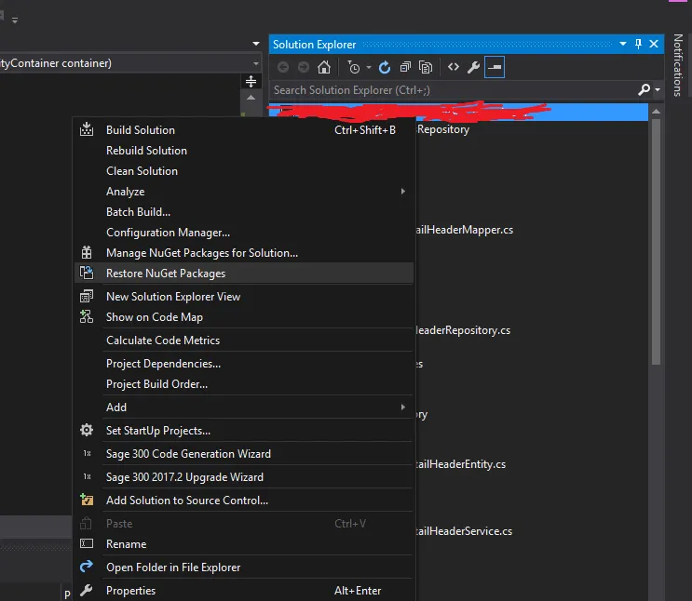The height and width of the screenshot is (601, 692).
Task: Select the 'Repository' tree node
Action: [x=443, y=129]
